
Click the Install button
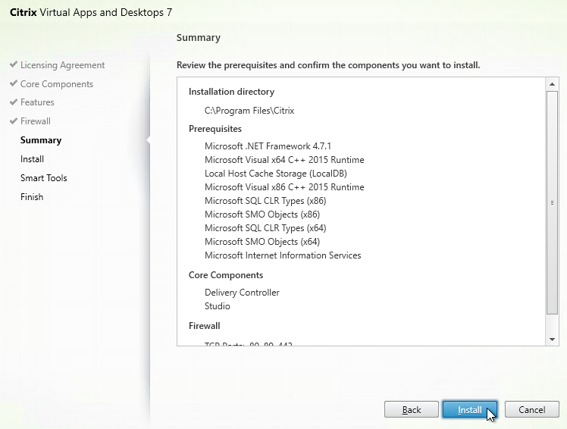pyautogui.click(x=470, y=409)
